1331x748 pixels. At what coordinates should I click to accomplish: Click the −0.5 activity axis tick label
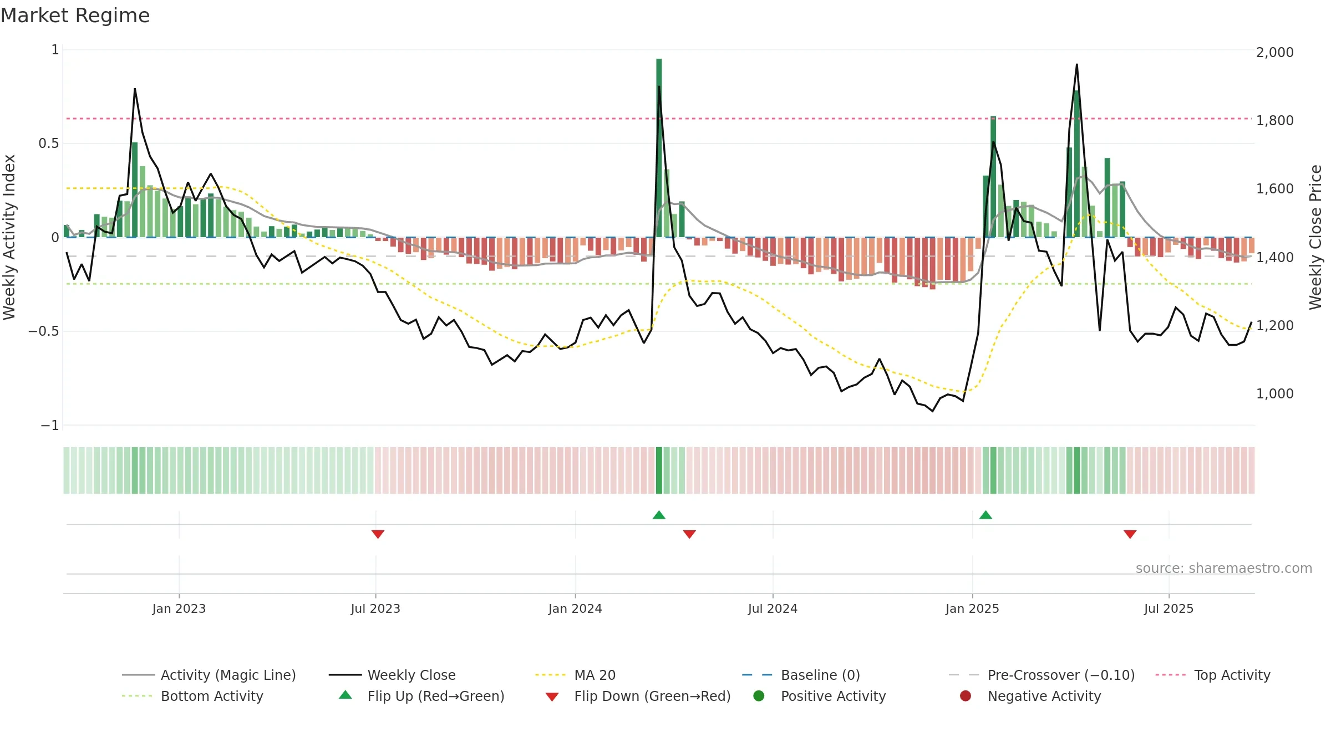pyautogui.click(x=43, y=331)
